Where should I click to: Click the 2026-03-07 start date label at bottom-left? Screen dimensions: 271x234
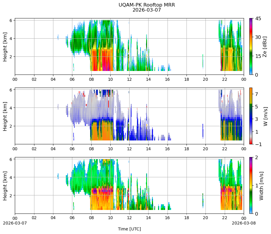pos(15,223)
